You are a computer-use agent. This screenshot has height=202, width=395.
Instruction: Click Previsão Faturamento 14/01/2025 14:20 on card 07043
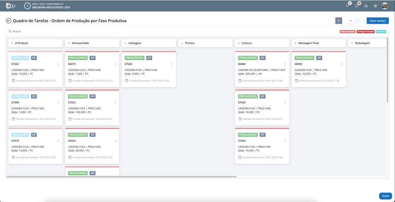93,157
